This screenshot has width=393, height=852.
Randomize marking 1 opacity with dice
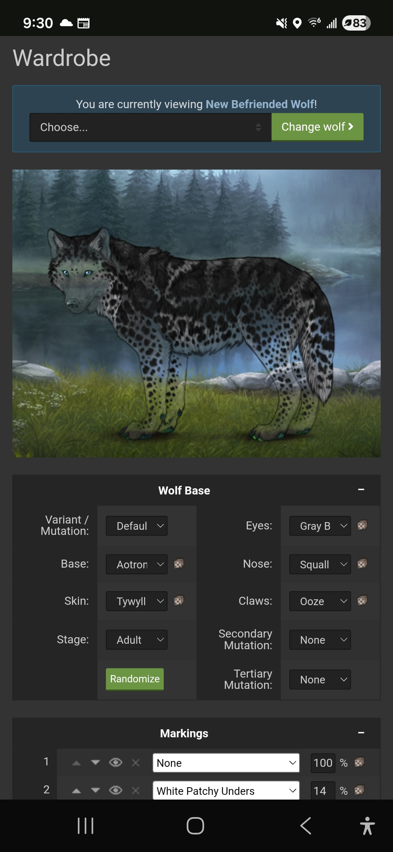click(359, 762)
